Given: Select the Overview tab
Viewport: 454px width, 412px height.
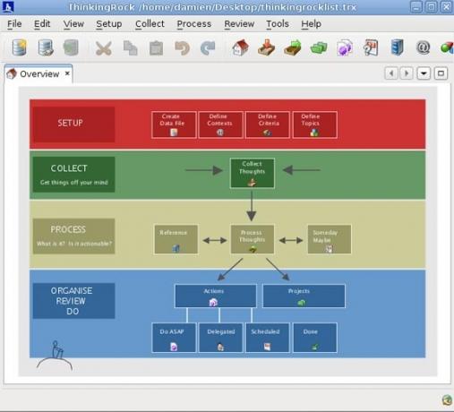Looking at the screenshot, I should [x=39, y=73].
